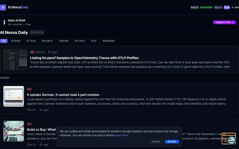
Task: Click the Join link in header
Action: [x=235, y=7]
